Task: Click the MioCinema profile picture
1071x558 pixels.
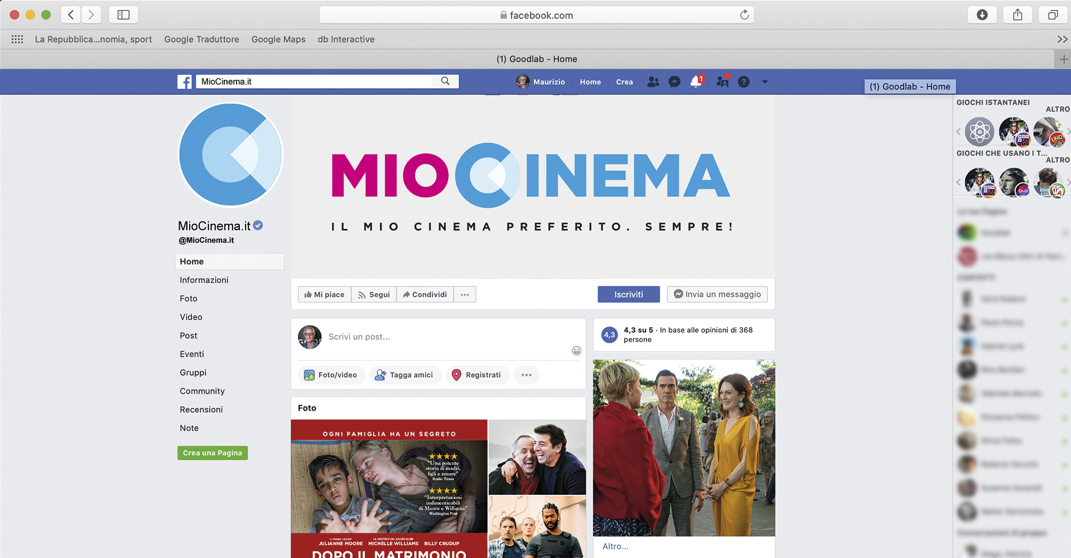Action: click(230, 155)
